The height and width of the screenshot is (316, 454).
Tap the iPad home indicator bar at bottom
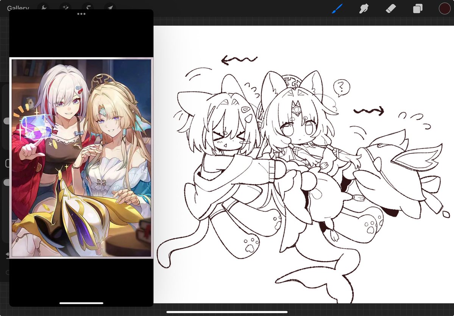pos(227,312)
